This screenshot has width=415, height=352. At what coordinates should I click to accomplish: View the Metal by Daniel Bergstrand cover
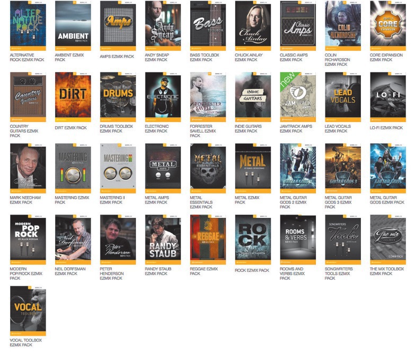[253, 169]
